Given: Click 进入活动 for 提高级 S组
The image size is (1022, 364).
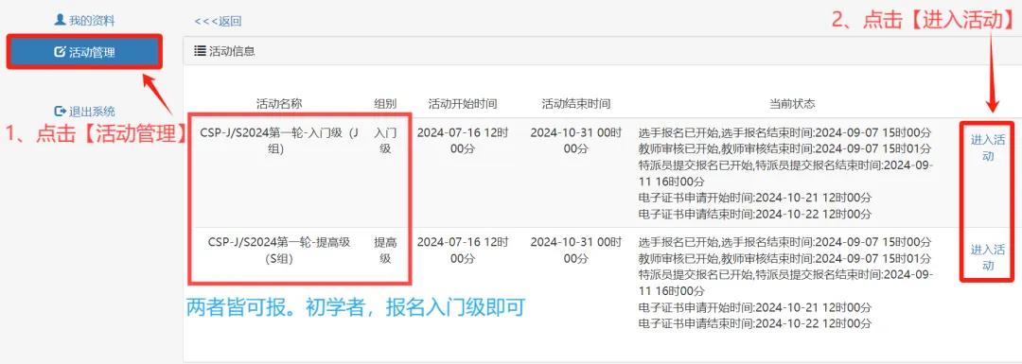Looking at the screenshot, I should [x=987, y=257].
